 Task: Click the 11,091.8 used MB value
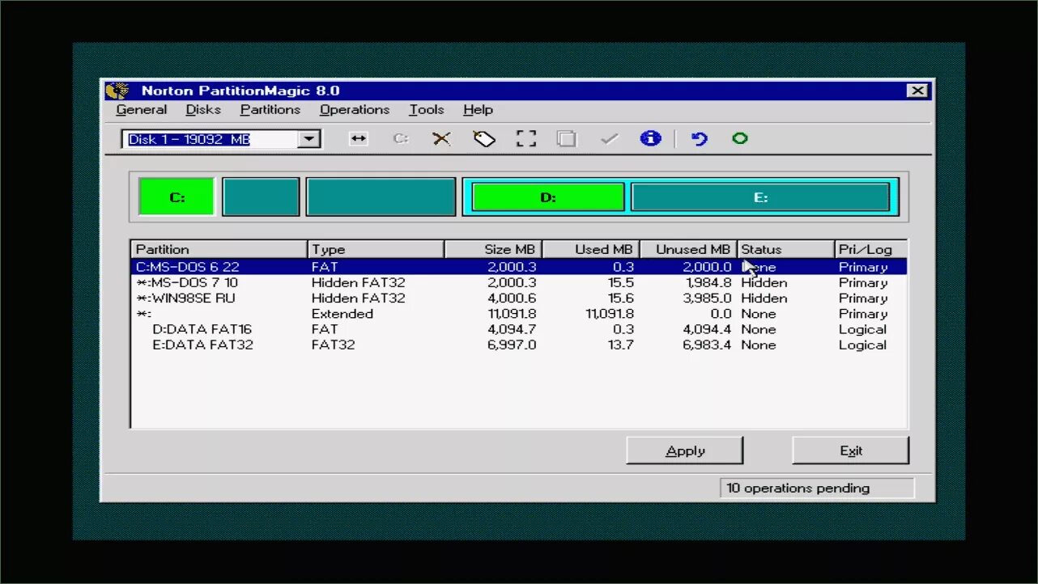coord(610,314)
